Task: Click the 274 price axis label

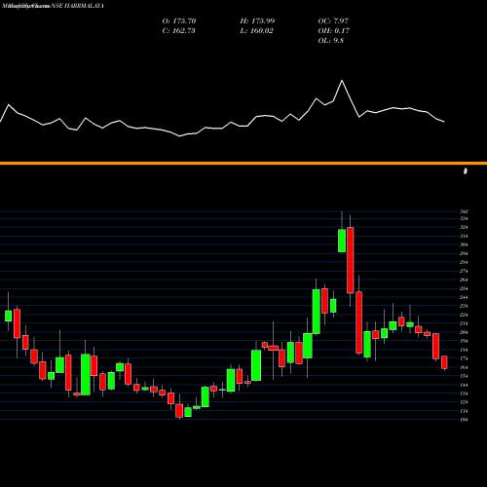Action: 464,271
